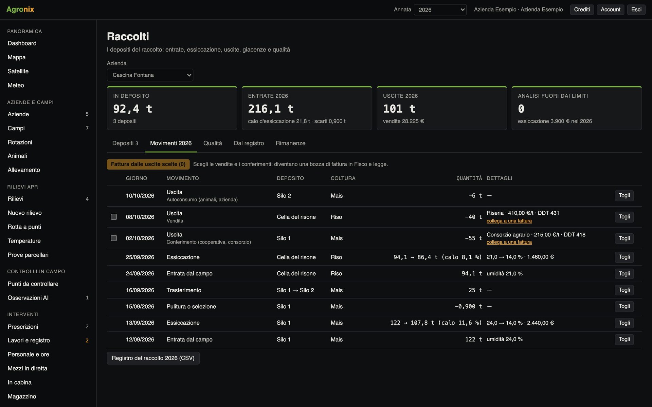This screenshot has height=407, width=652.
Task: Go to Satellite in the sidebar
Action: (48, 71)
